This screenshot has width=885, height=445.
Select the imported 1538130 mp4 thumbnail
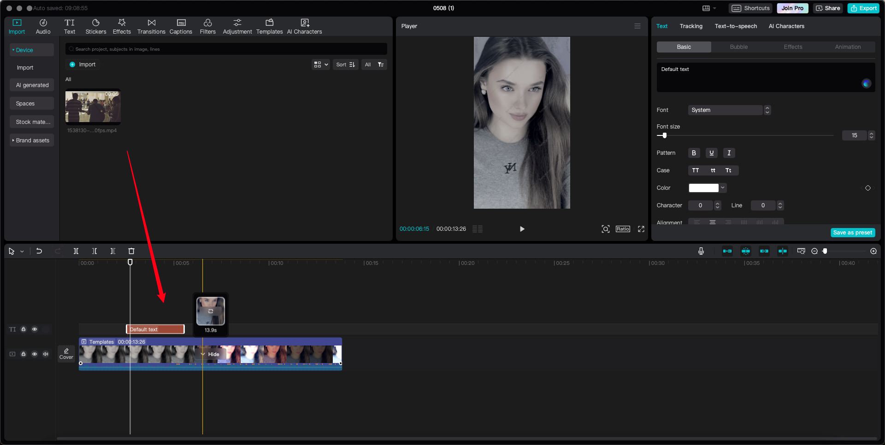click(x=93, y=107)
